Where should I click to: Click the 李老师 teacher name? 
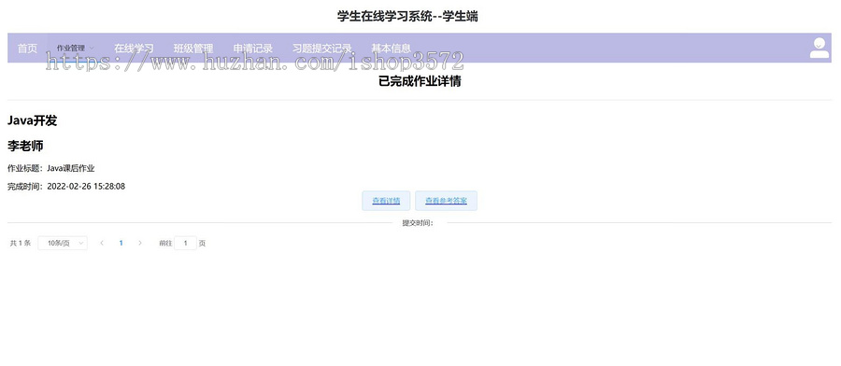[25, 146]
